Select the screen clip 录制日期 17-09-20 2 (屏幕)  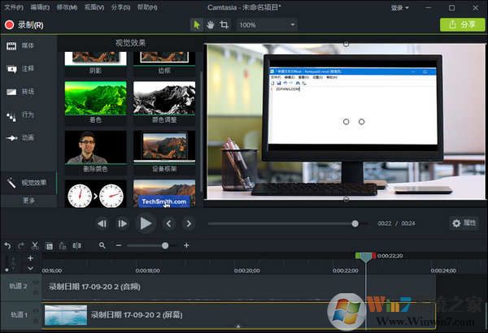239,315
